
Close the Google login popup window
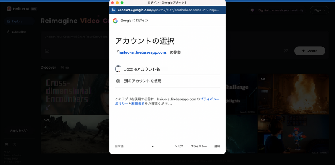113,3
